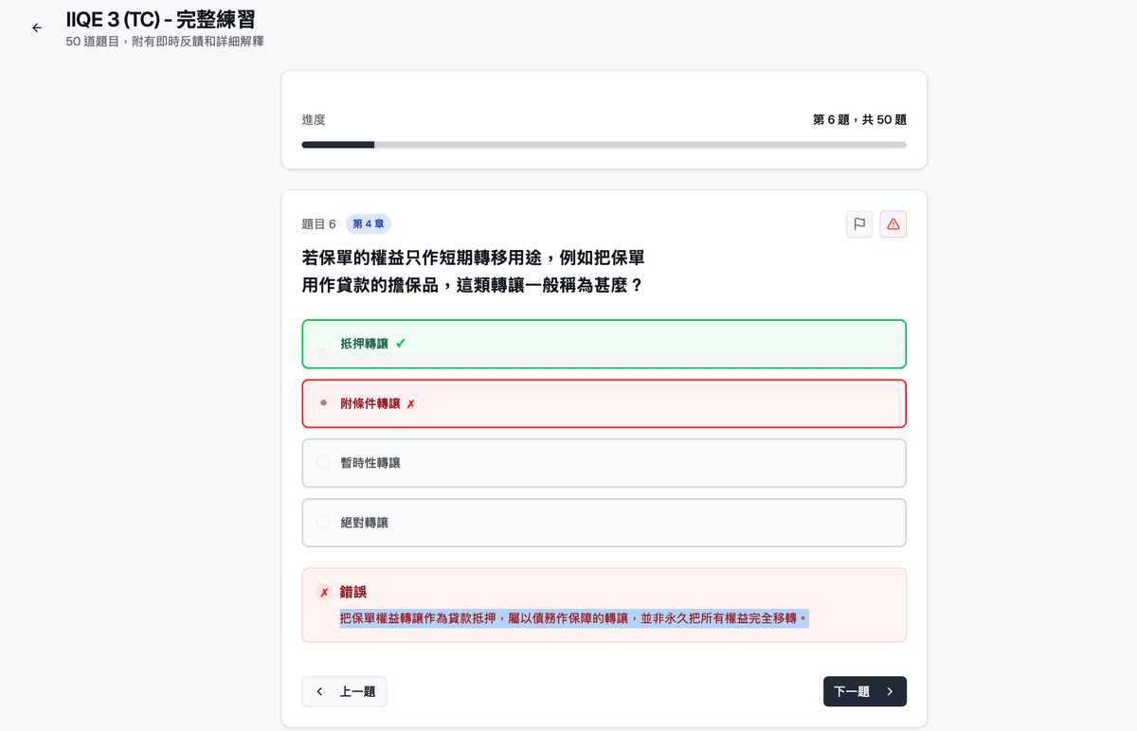Click the progress bar below 進度
The image size is (1137, 731).
pyautogui.click(x=604, y=145)
